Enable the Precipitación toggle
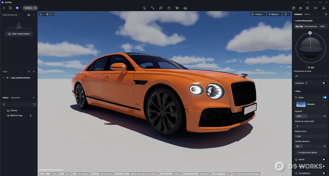This screenshot has width=329, height=176. pos(324,173)
